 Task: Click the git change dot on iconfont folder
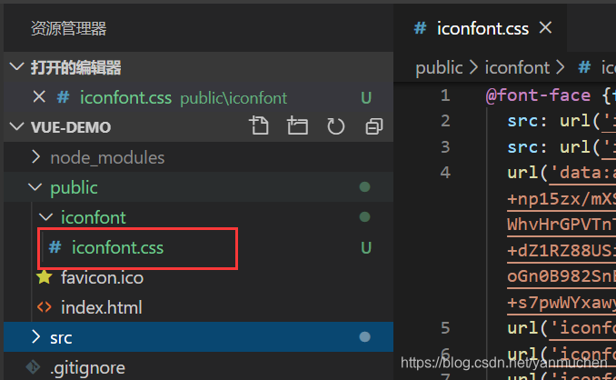pos(364,216)
